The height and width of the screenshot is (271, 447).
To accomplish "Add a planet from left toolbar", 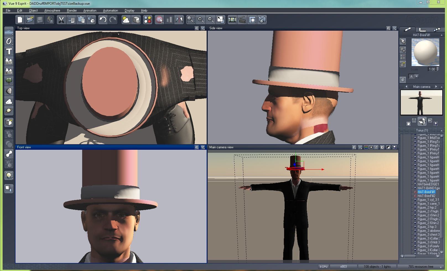I will coord(9,111).
